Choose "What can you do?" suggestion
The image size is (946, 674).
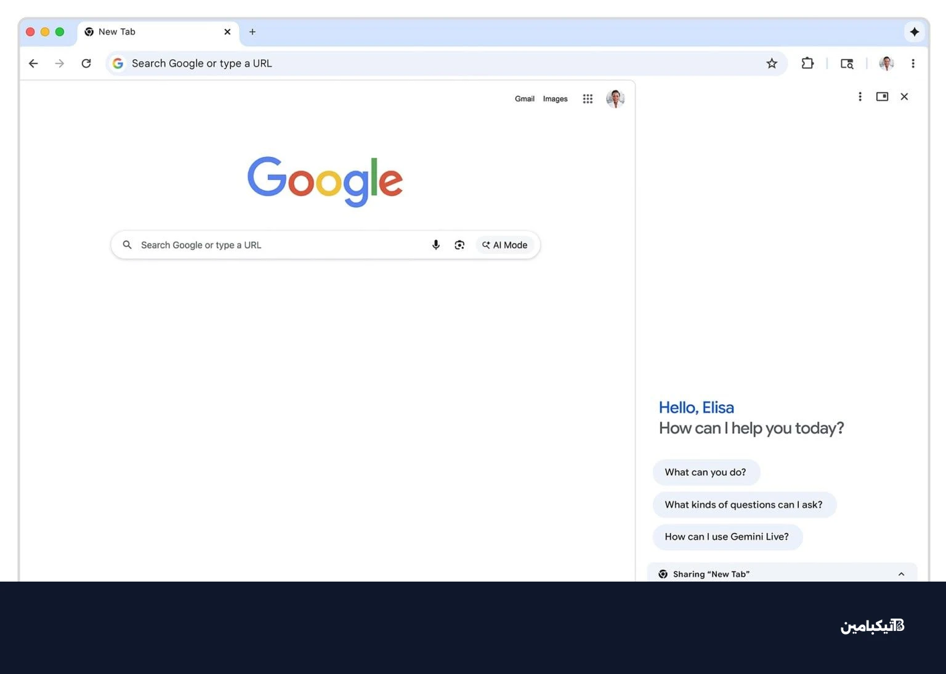[706, 473]
